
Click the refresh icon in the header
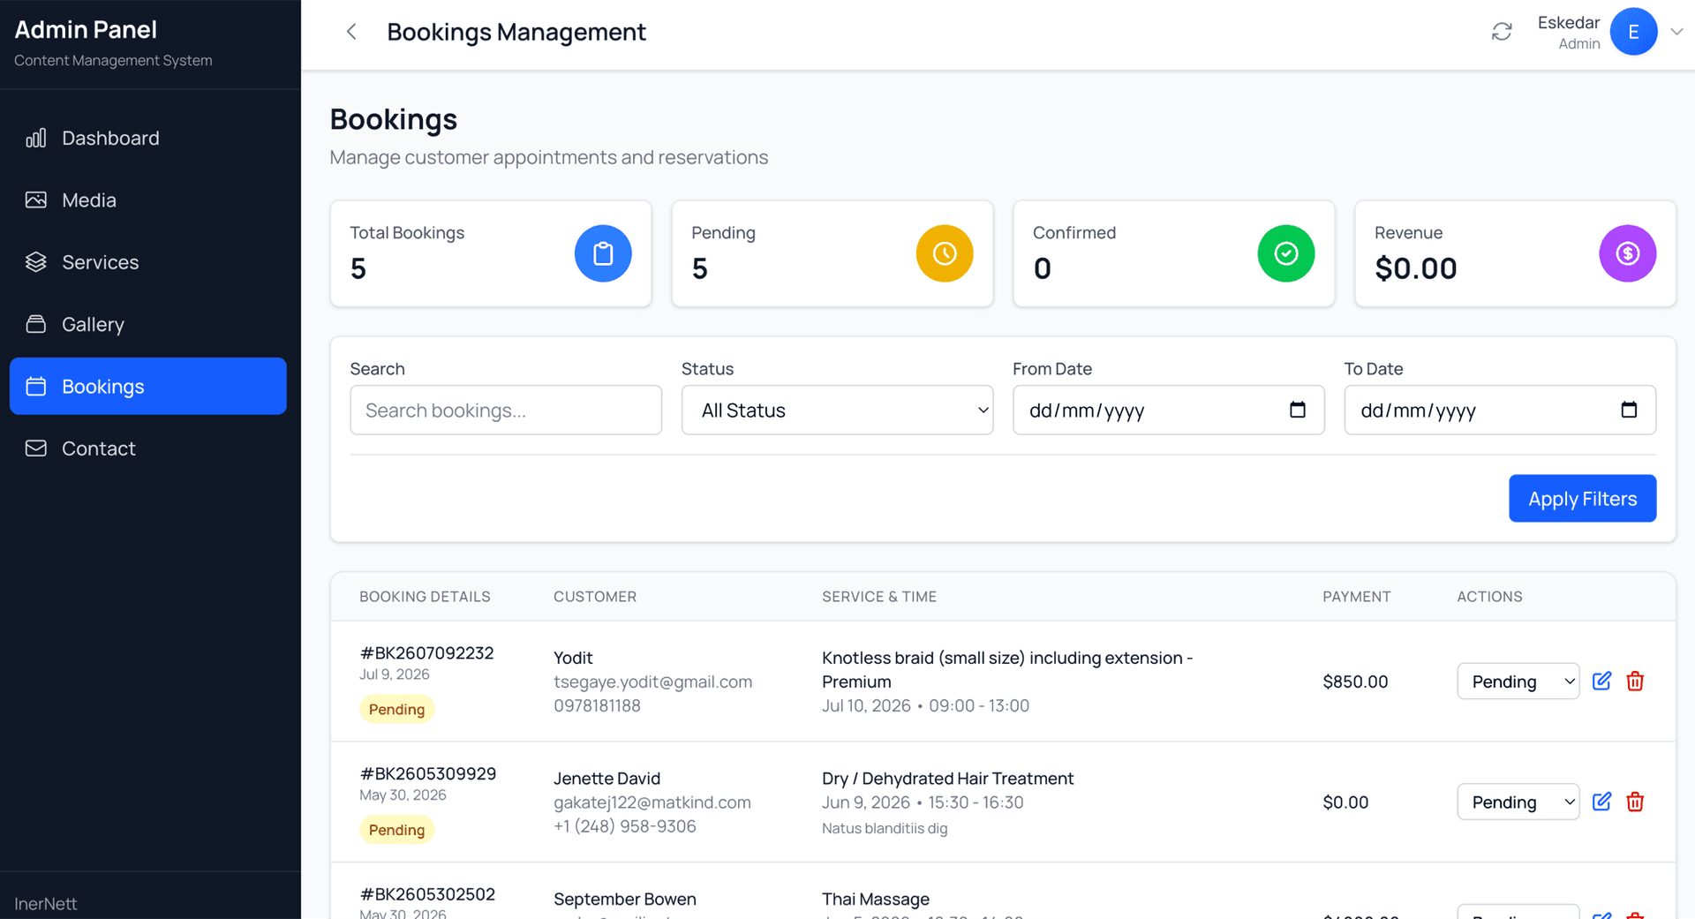(x=1502, y=32)
